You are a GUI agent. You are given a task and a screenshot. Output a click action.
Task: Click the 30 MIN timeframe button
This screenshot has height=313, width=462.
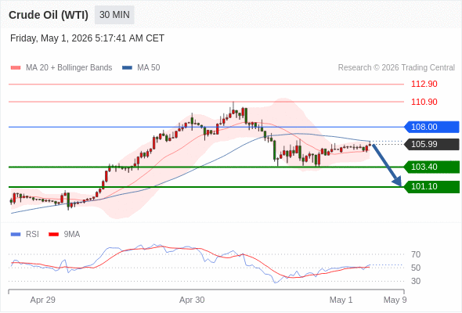114,15
